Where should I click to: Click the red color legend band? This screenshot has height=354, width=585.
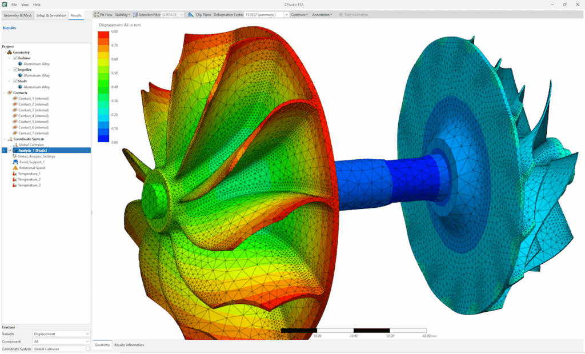click(x=103, y=35)
